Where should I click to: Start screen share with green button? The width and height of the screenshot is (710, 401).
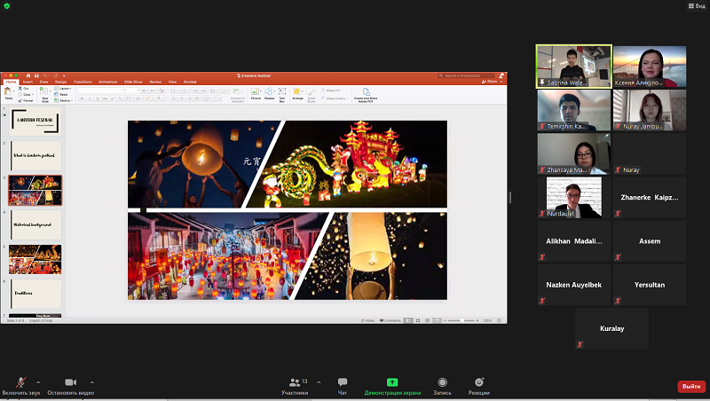coord(392,382)
